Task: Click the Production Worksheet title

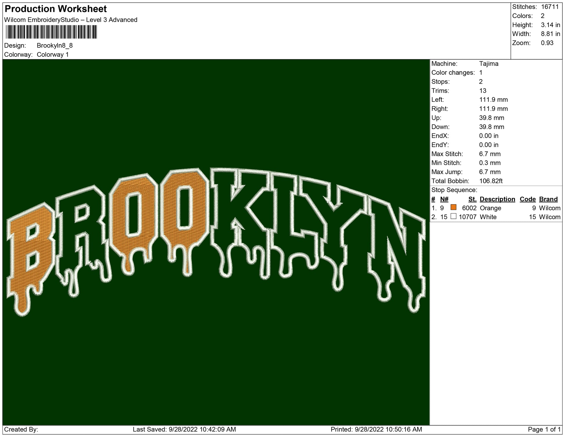Action: [x=56, y=9]
